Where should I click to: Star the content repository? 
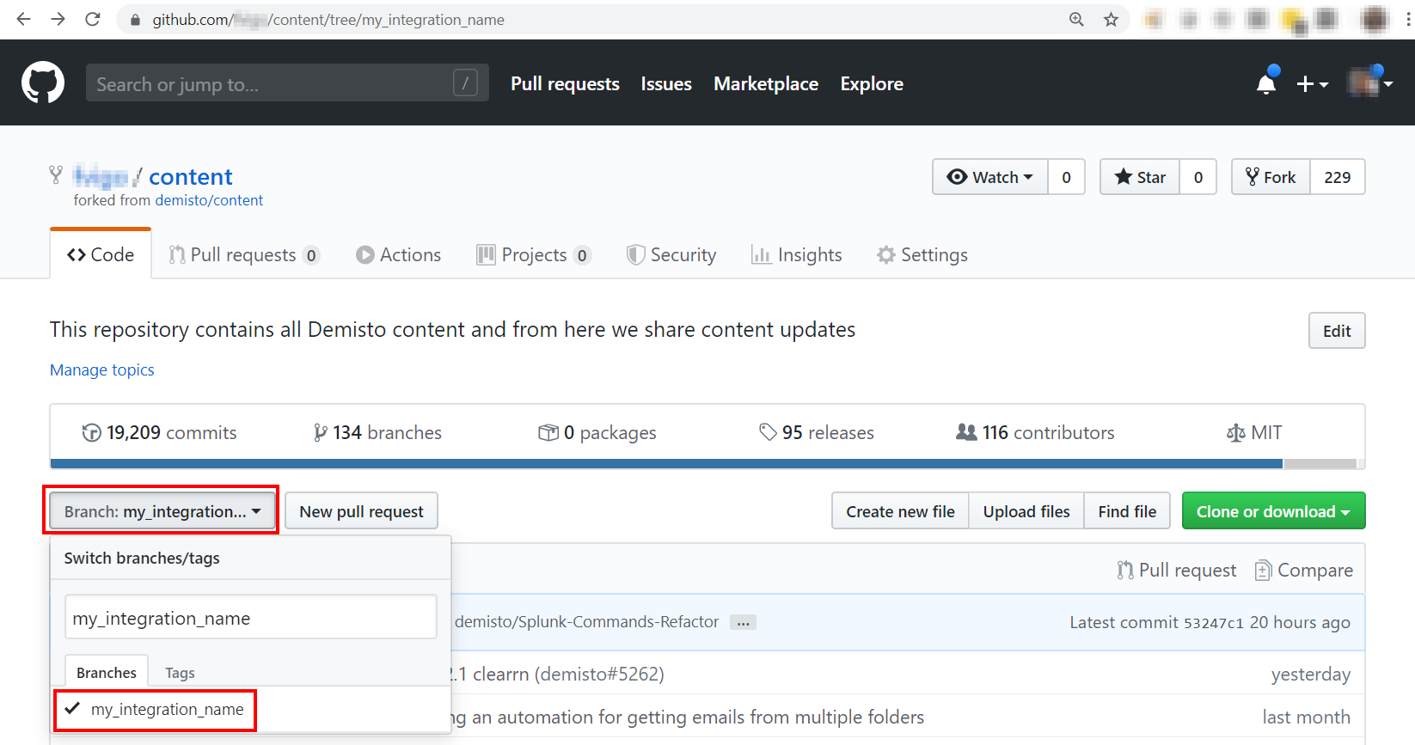[1140, 177]
